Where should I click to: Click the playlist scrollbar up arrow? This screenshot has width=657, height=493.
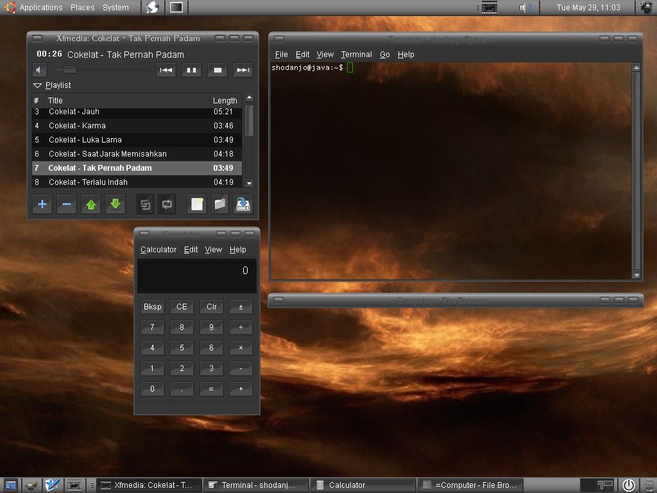coord(249,98)
